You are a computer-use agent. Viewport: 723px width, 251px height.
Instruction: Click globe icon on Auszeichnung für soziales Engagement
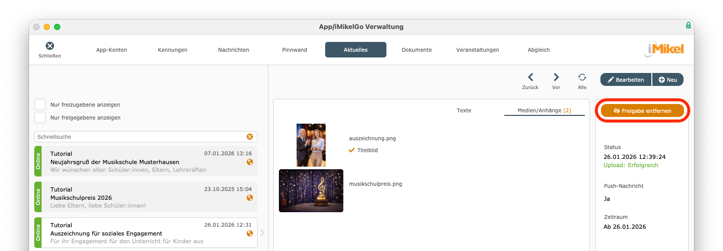(250, 233)
